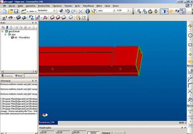
Task: Toggle the Globalnie coordinate button
Action: pos(106,133)
